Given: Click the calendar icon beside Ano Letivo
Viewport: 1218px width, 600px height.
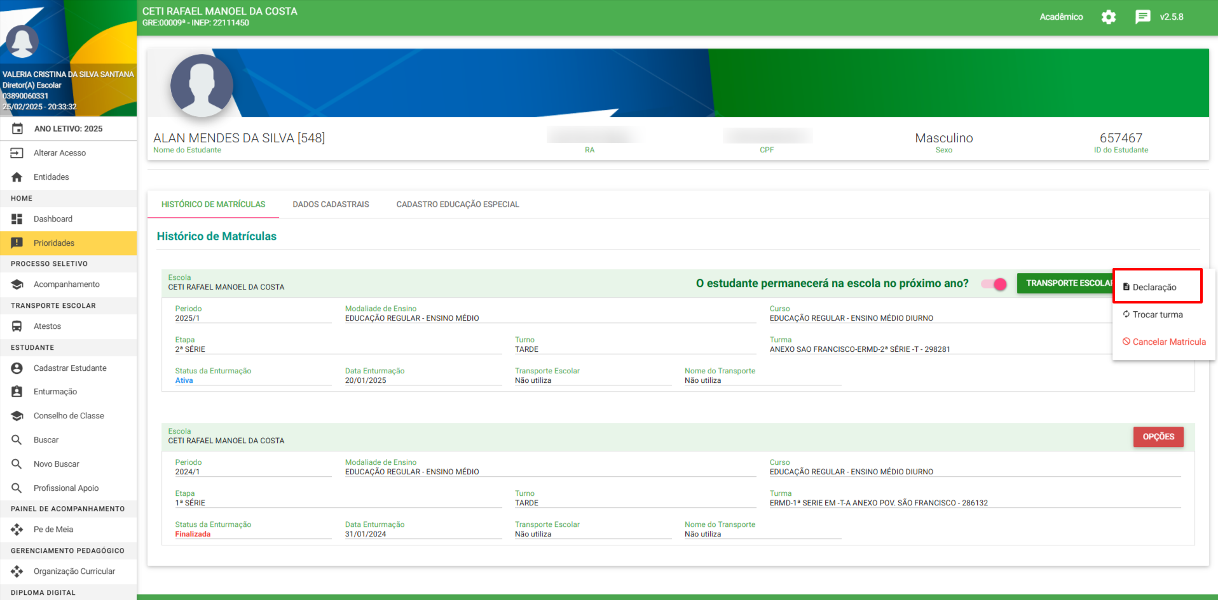Looking at the screenshot, I should (x=17, y=129).
